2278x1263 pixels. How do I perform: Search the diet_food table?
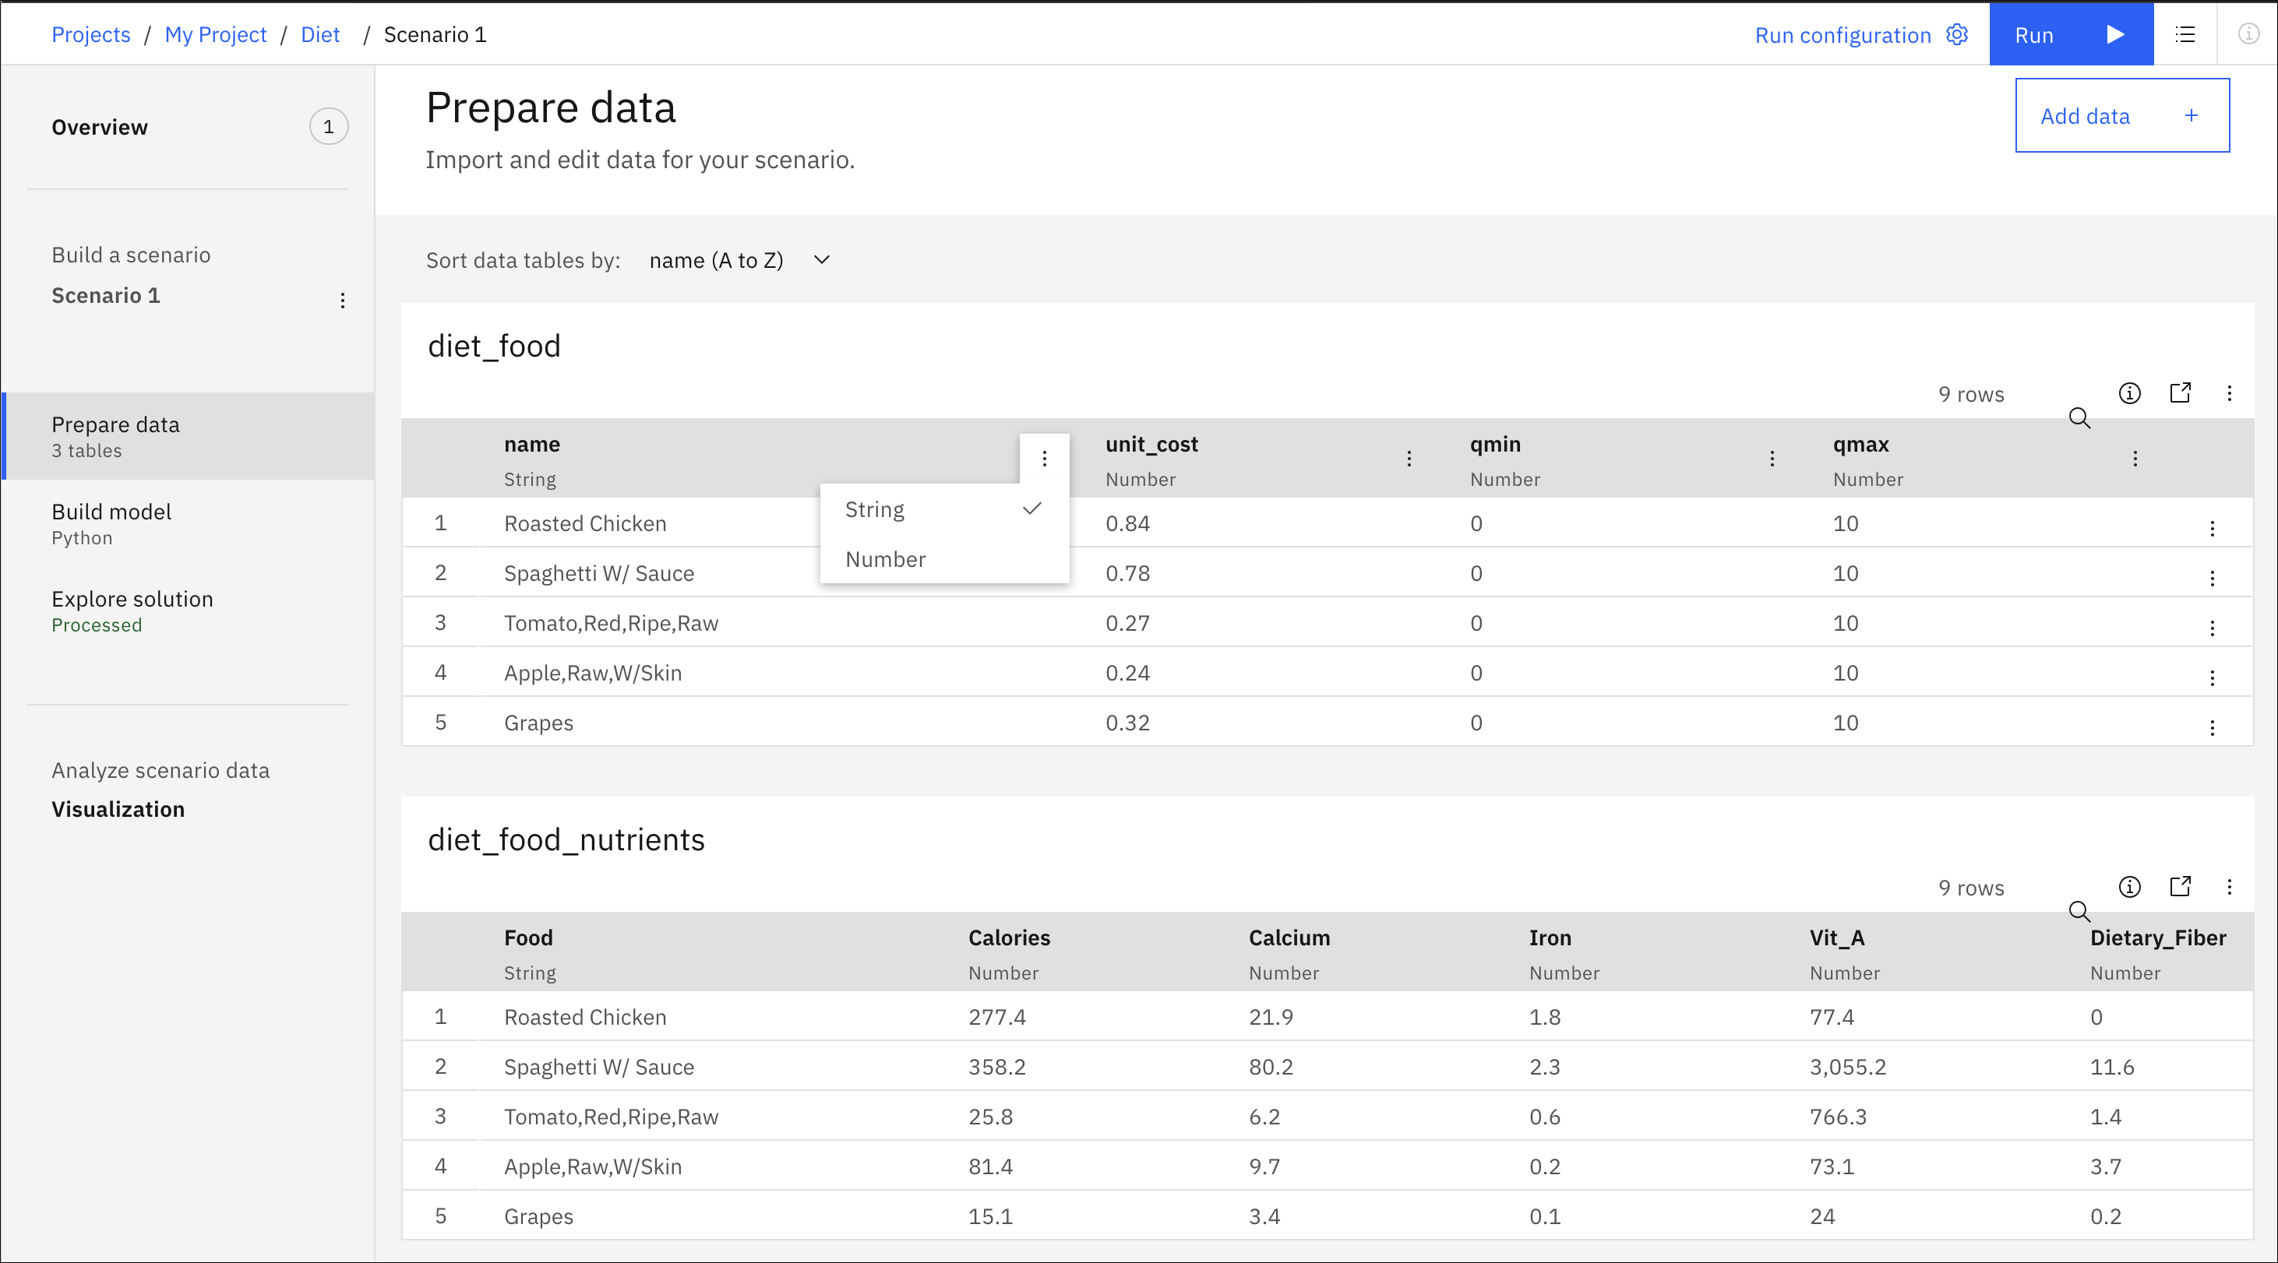pos(2079,417)
